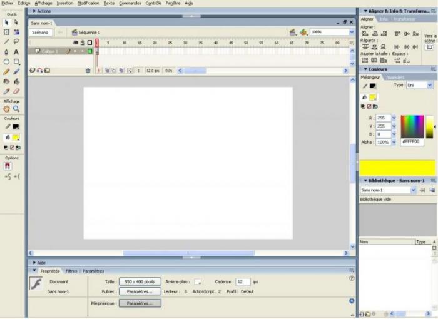Click the #FFFF00 hex color field
The image size is (438, 319).
pyautogui.click(x=412, y=142)
